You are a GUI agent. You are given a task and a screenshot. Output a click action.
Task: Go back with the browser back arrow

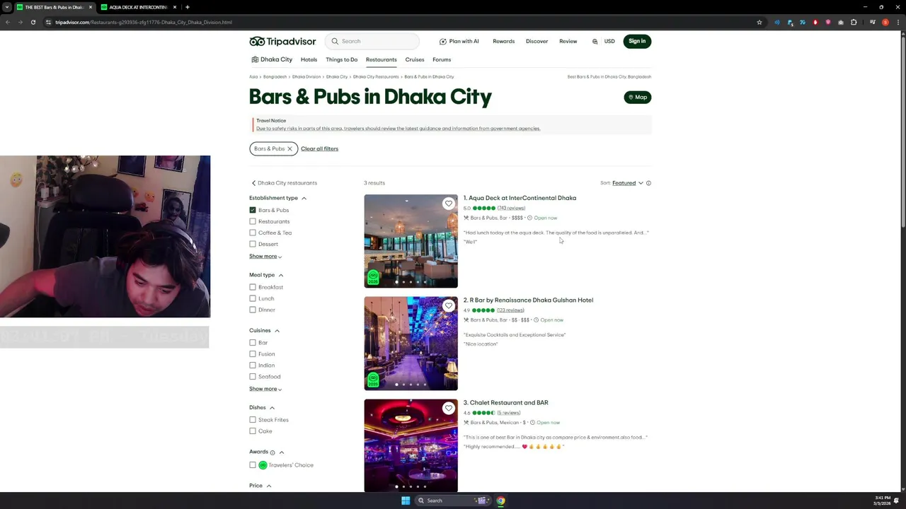[x=8, y=22]
